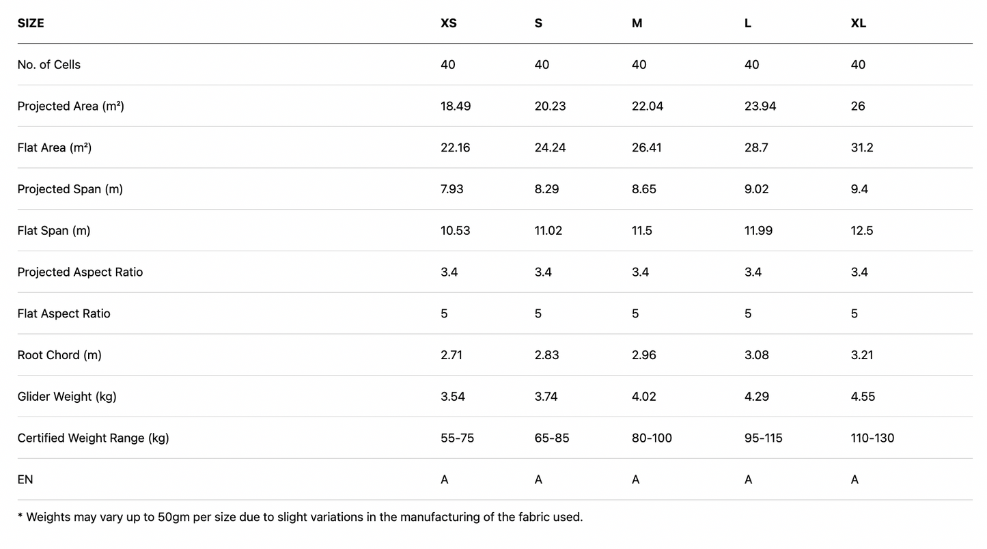The width and height of the screenshot is (987, 549).
Task: Click the Glider Weight (kg) row label
Action: pos(67,397)
